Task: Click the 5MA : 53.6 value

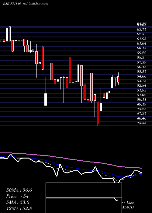Action: 18,202
